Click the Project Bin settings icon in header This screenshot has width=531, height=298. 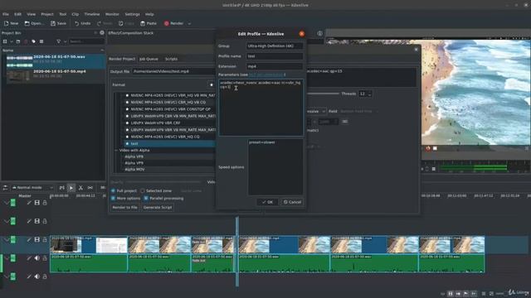click(x=102, y=33)
